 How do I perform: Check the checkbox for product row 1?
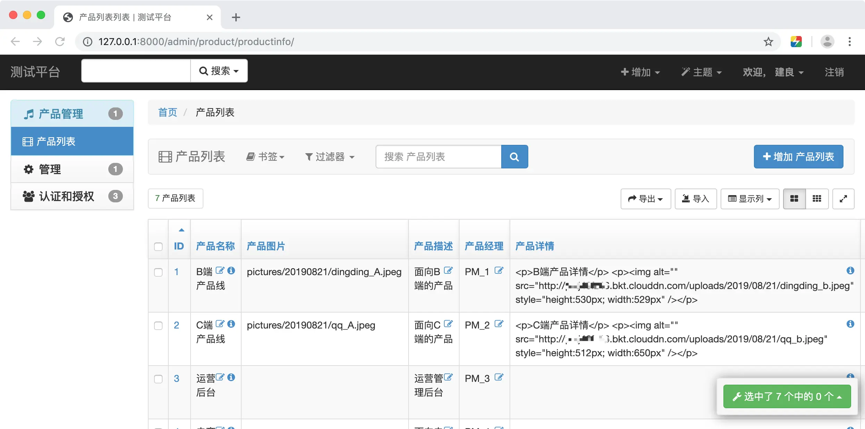coord(158,272)
